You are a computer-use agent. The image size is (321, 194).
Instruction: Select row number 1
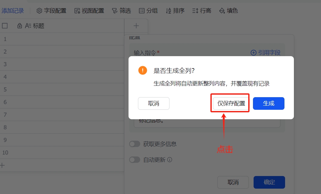pos(5,39)
